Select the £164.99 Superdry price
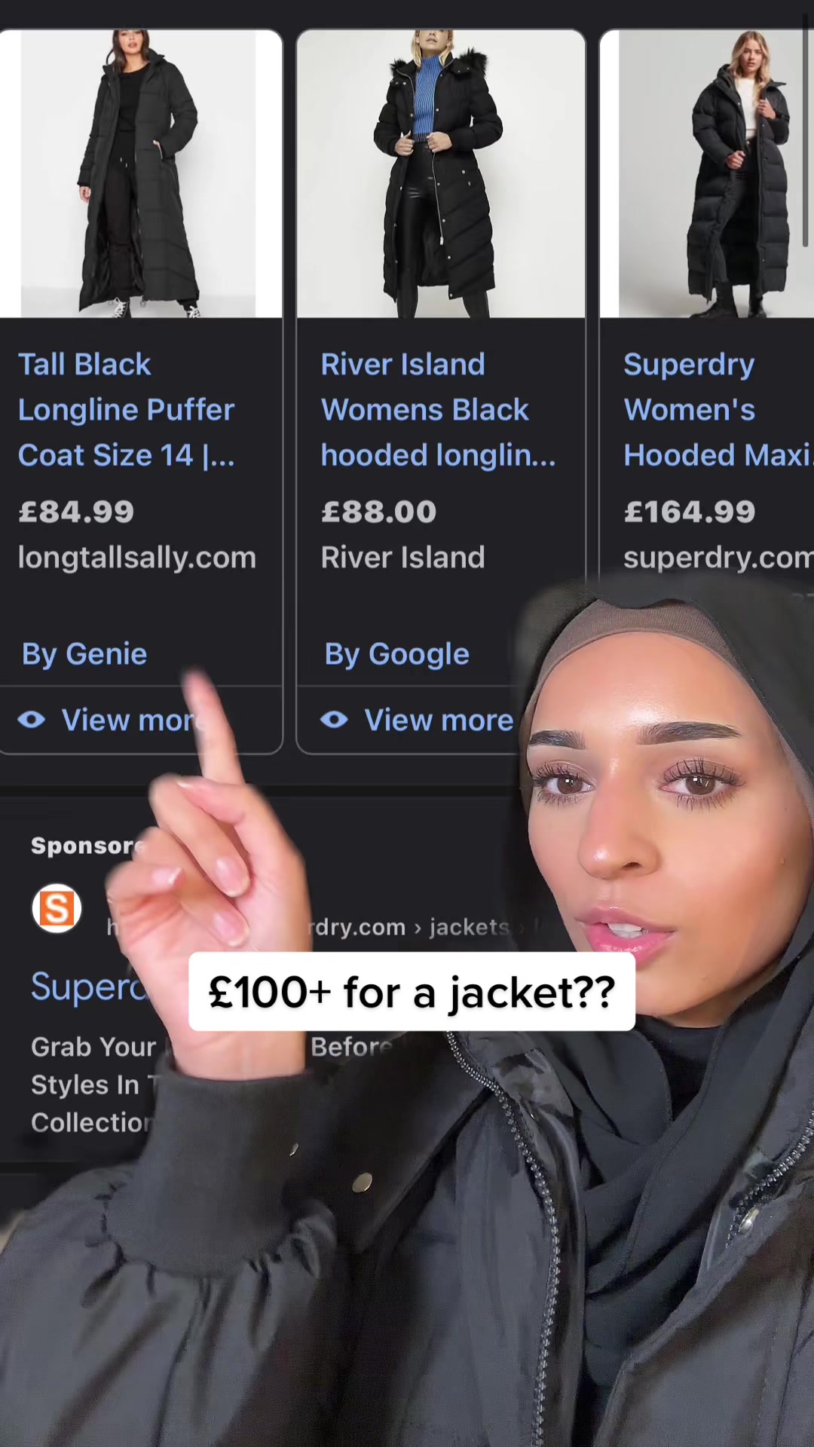 689,512
